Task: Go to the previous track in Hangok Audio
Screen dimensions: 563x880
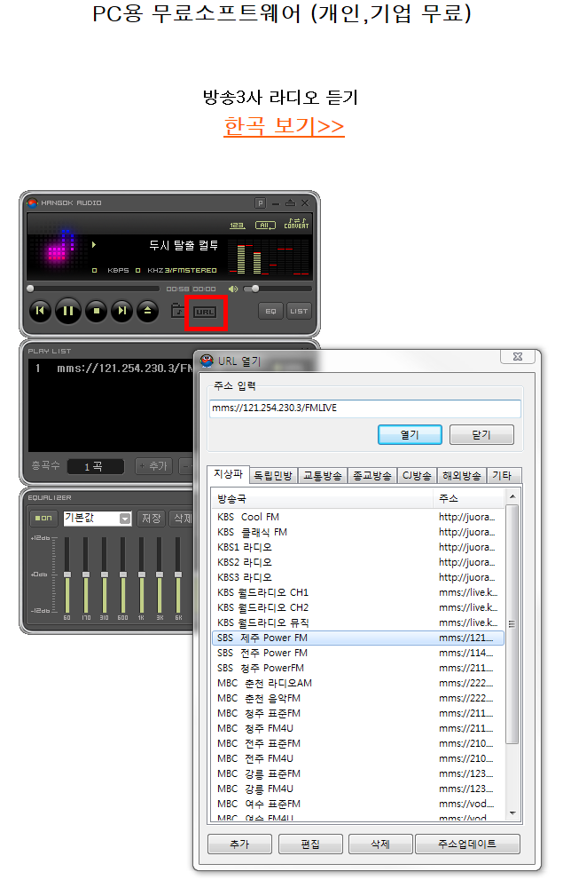Action: tap(40, 311)
